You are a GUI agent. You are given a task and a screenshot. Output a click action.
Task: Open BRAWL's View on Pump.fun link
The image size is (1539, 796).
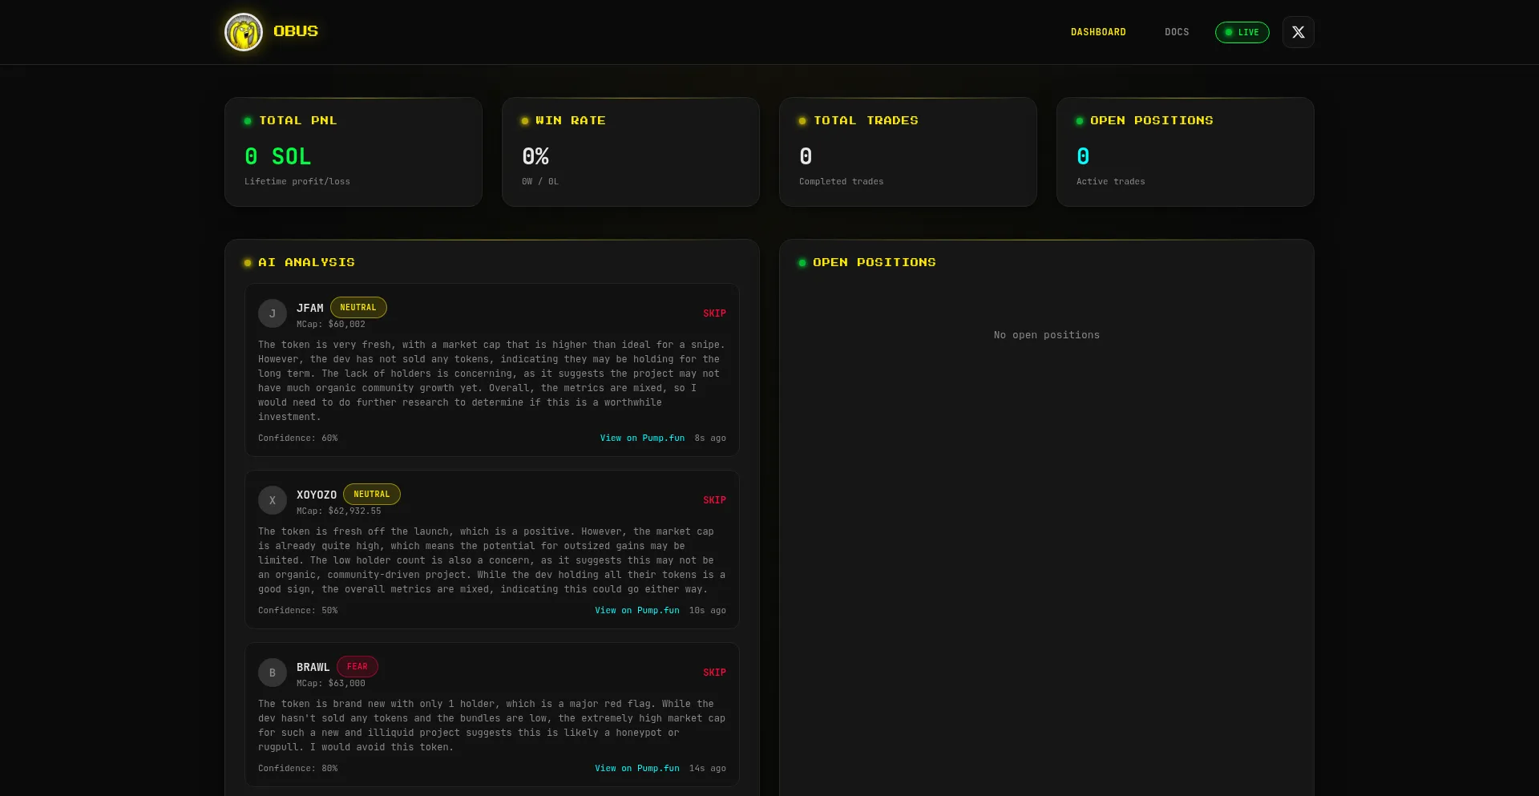[x=636, y=769]
